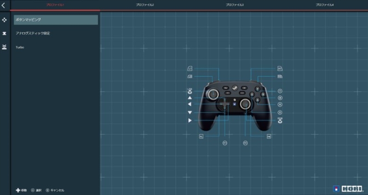Select the M2 button mapping icon
Viewport: 368px width, 195px height.
[245, 143]
